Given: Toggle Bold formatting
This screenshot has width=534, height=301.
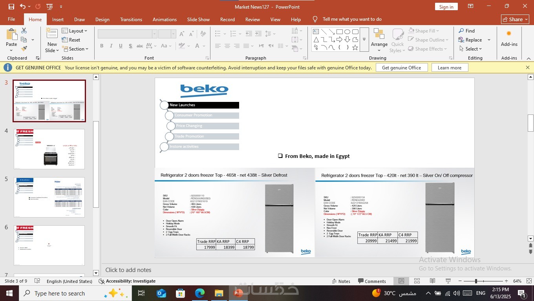Looking at the screenshot, I should tap(102, 46).
